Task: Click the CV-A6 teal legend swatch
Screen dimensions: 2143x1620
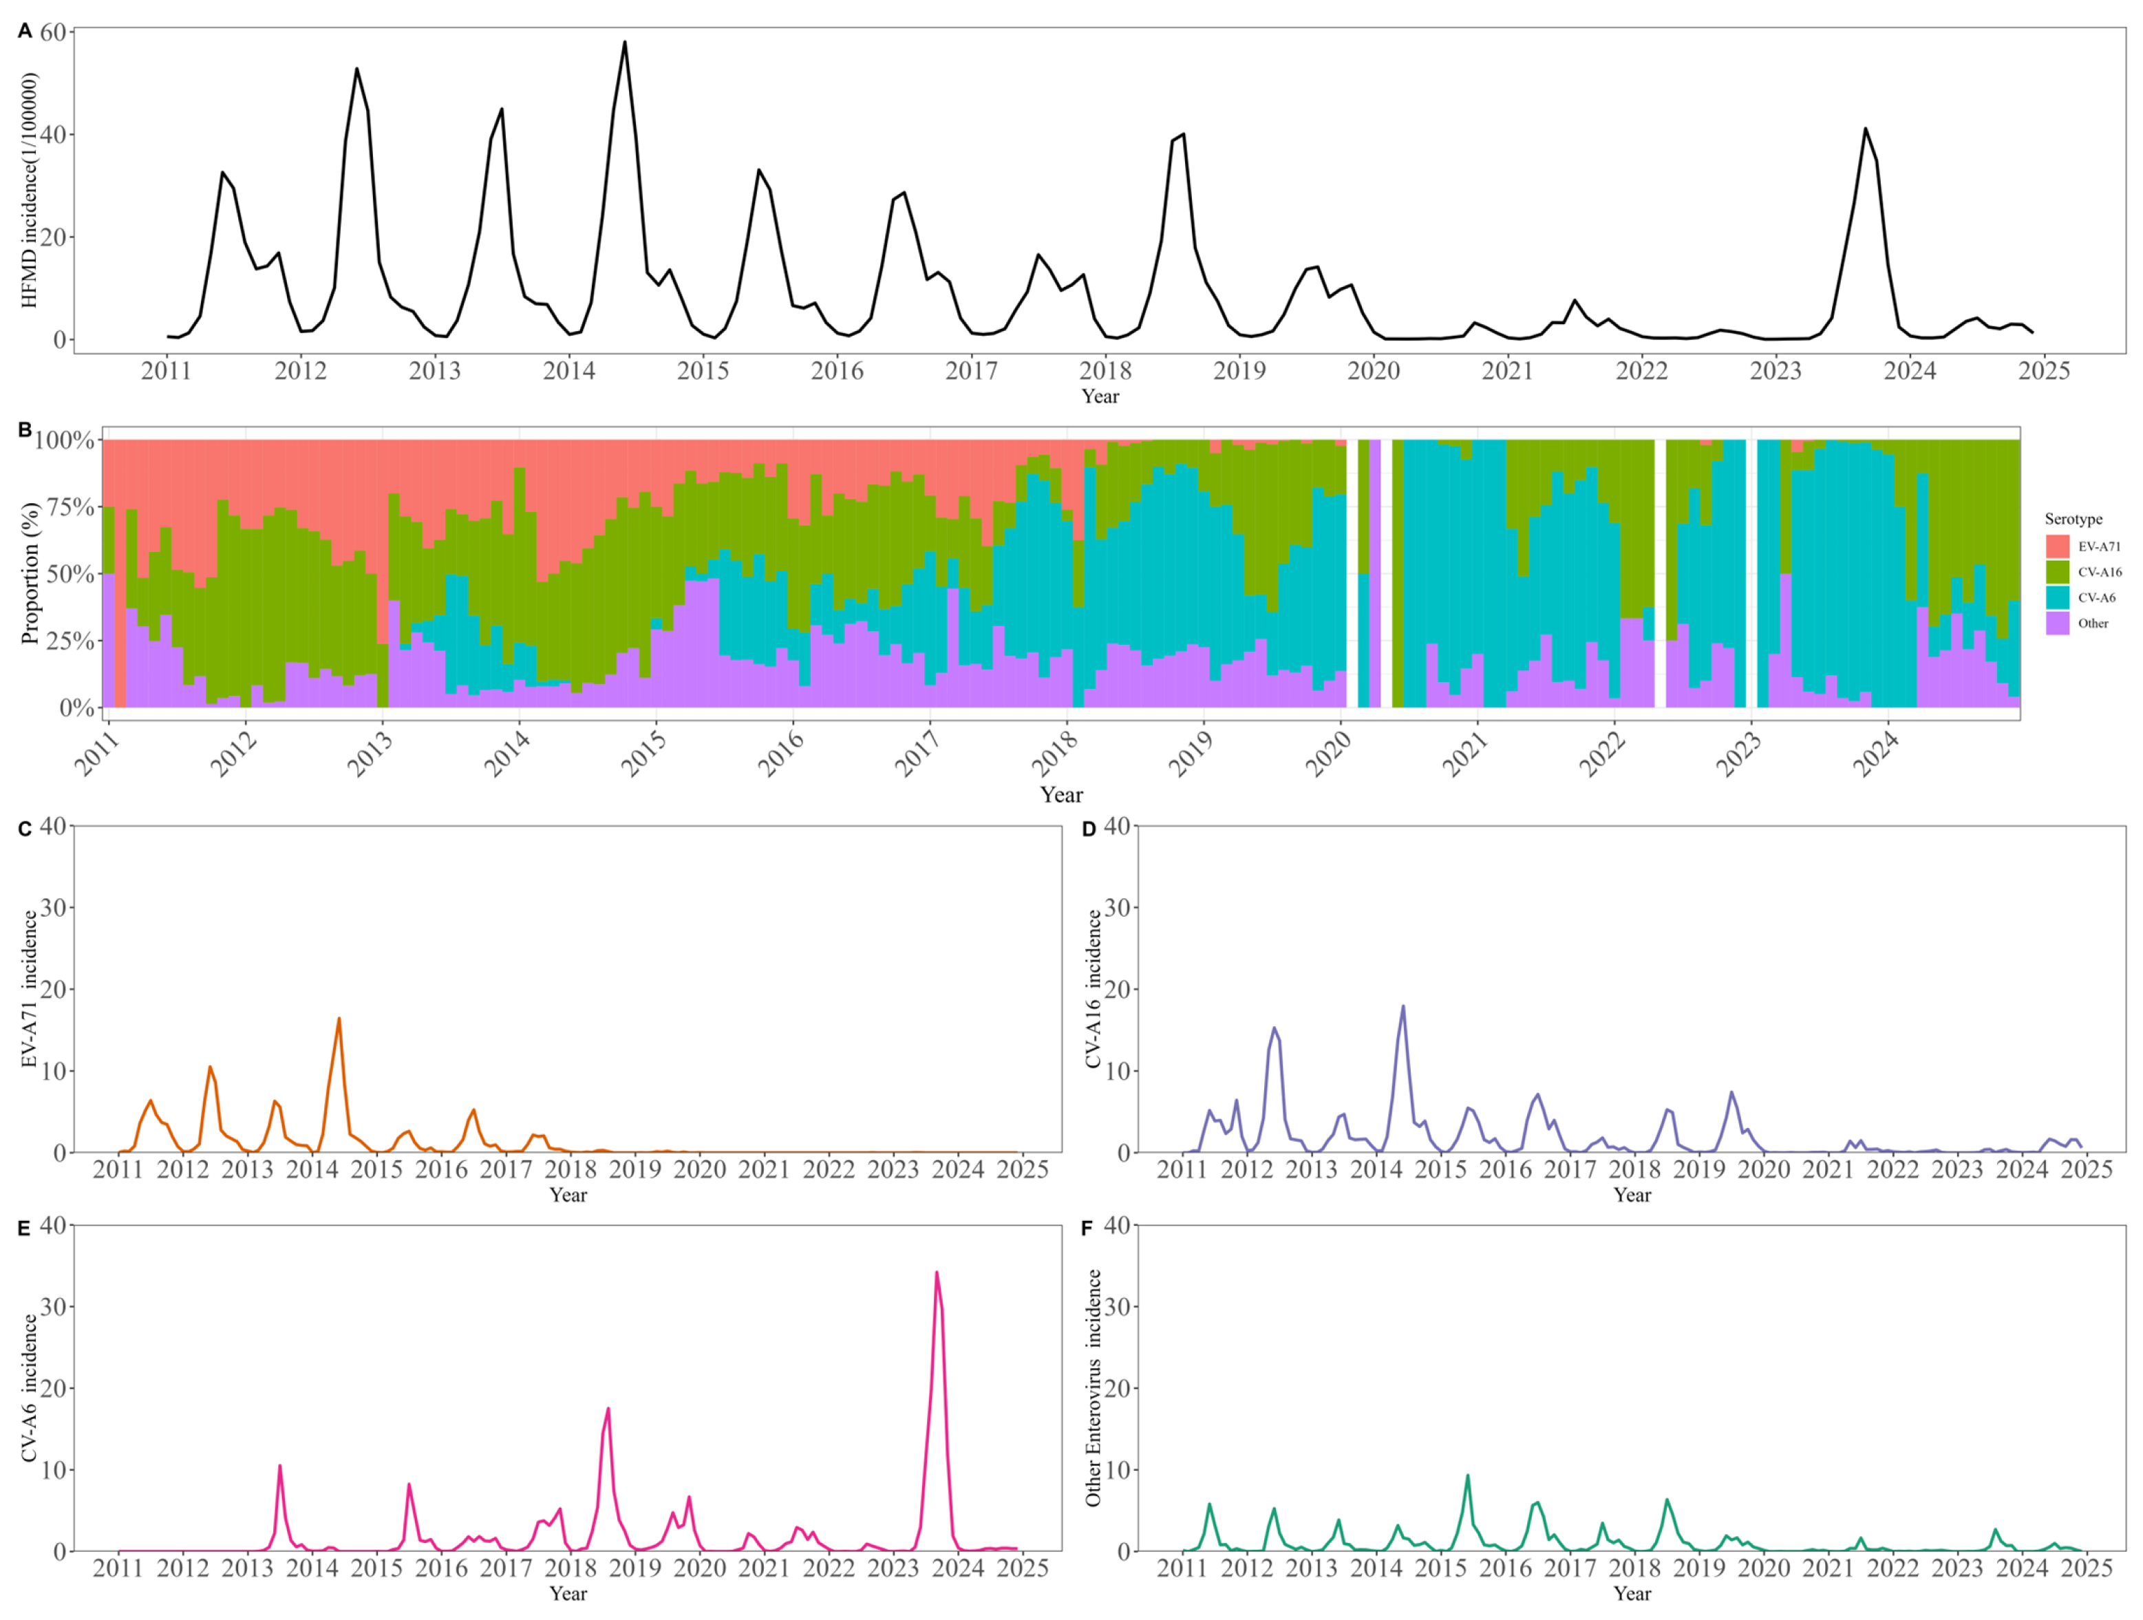Action: (x=2058, y=598)
